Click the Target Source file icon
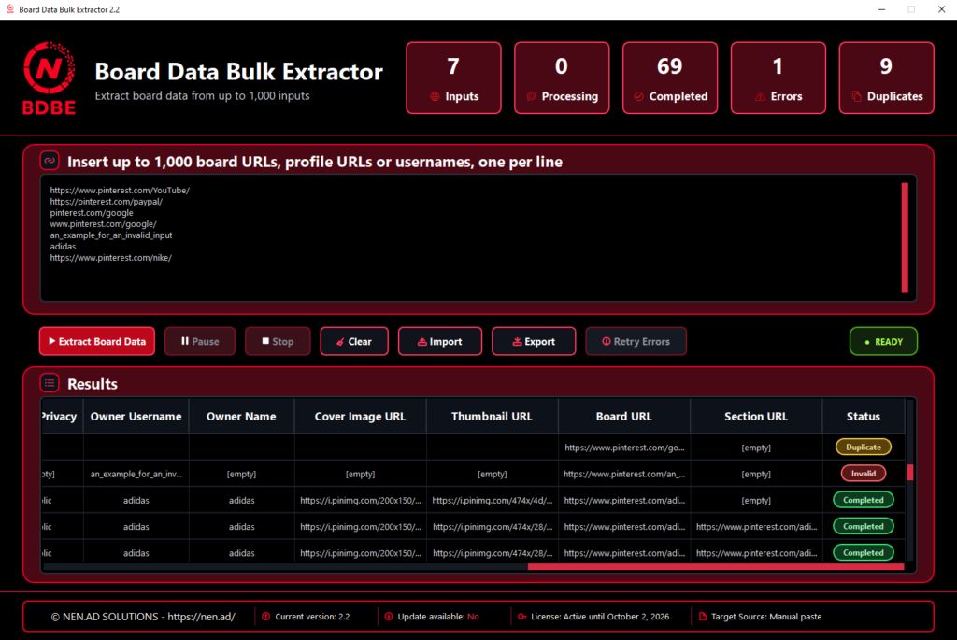 click(703, 617)
